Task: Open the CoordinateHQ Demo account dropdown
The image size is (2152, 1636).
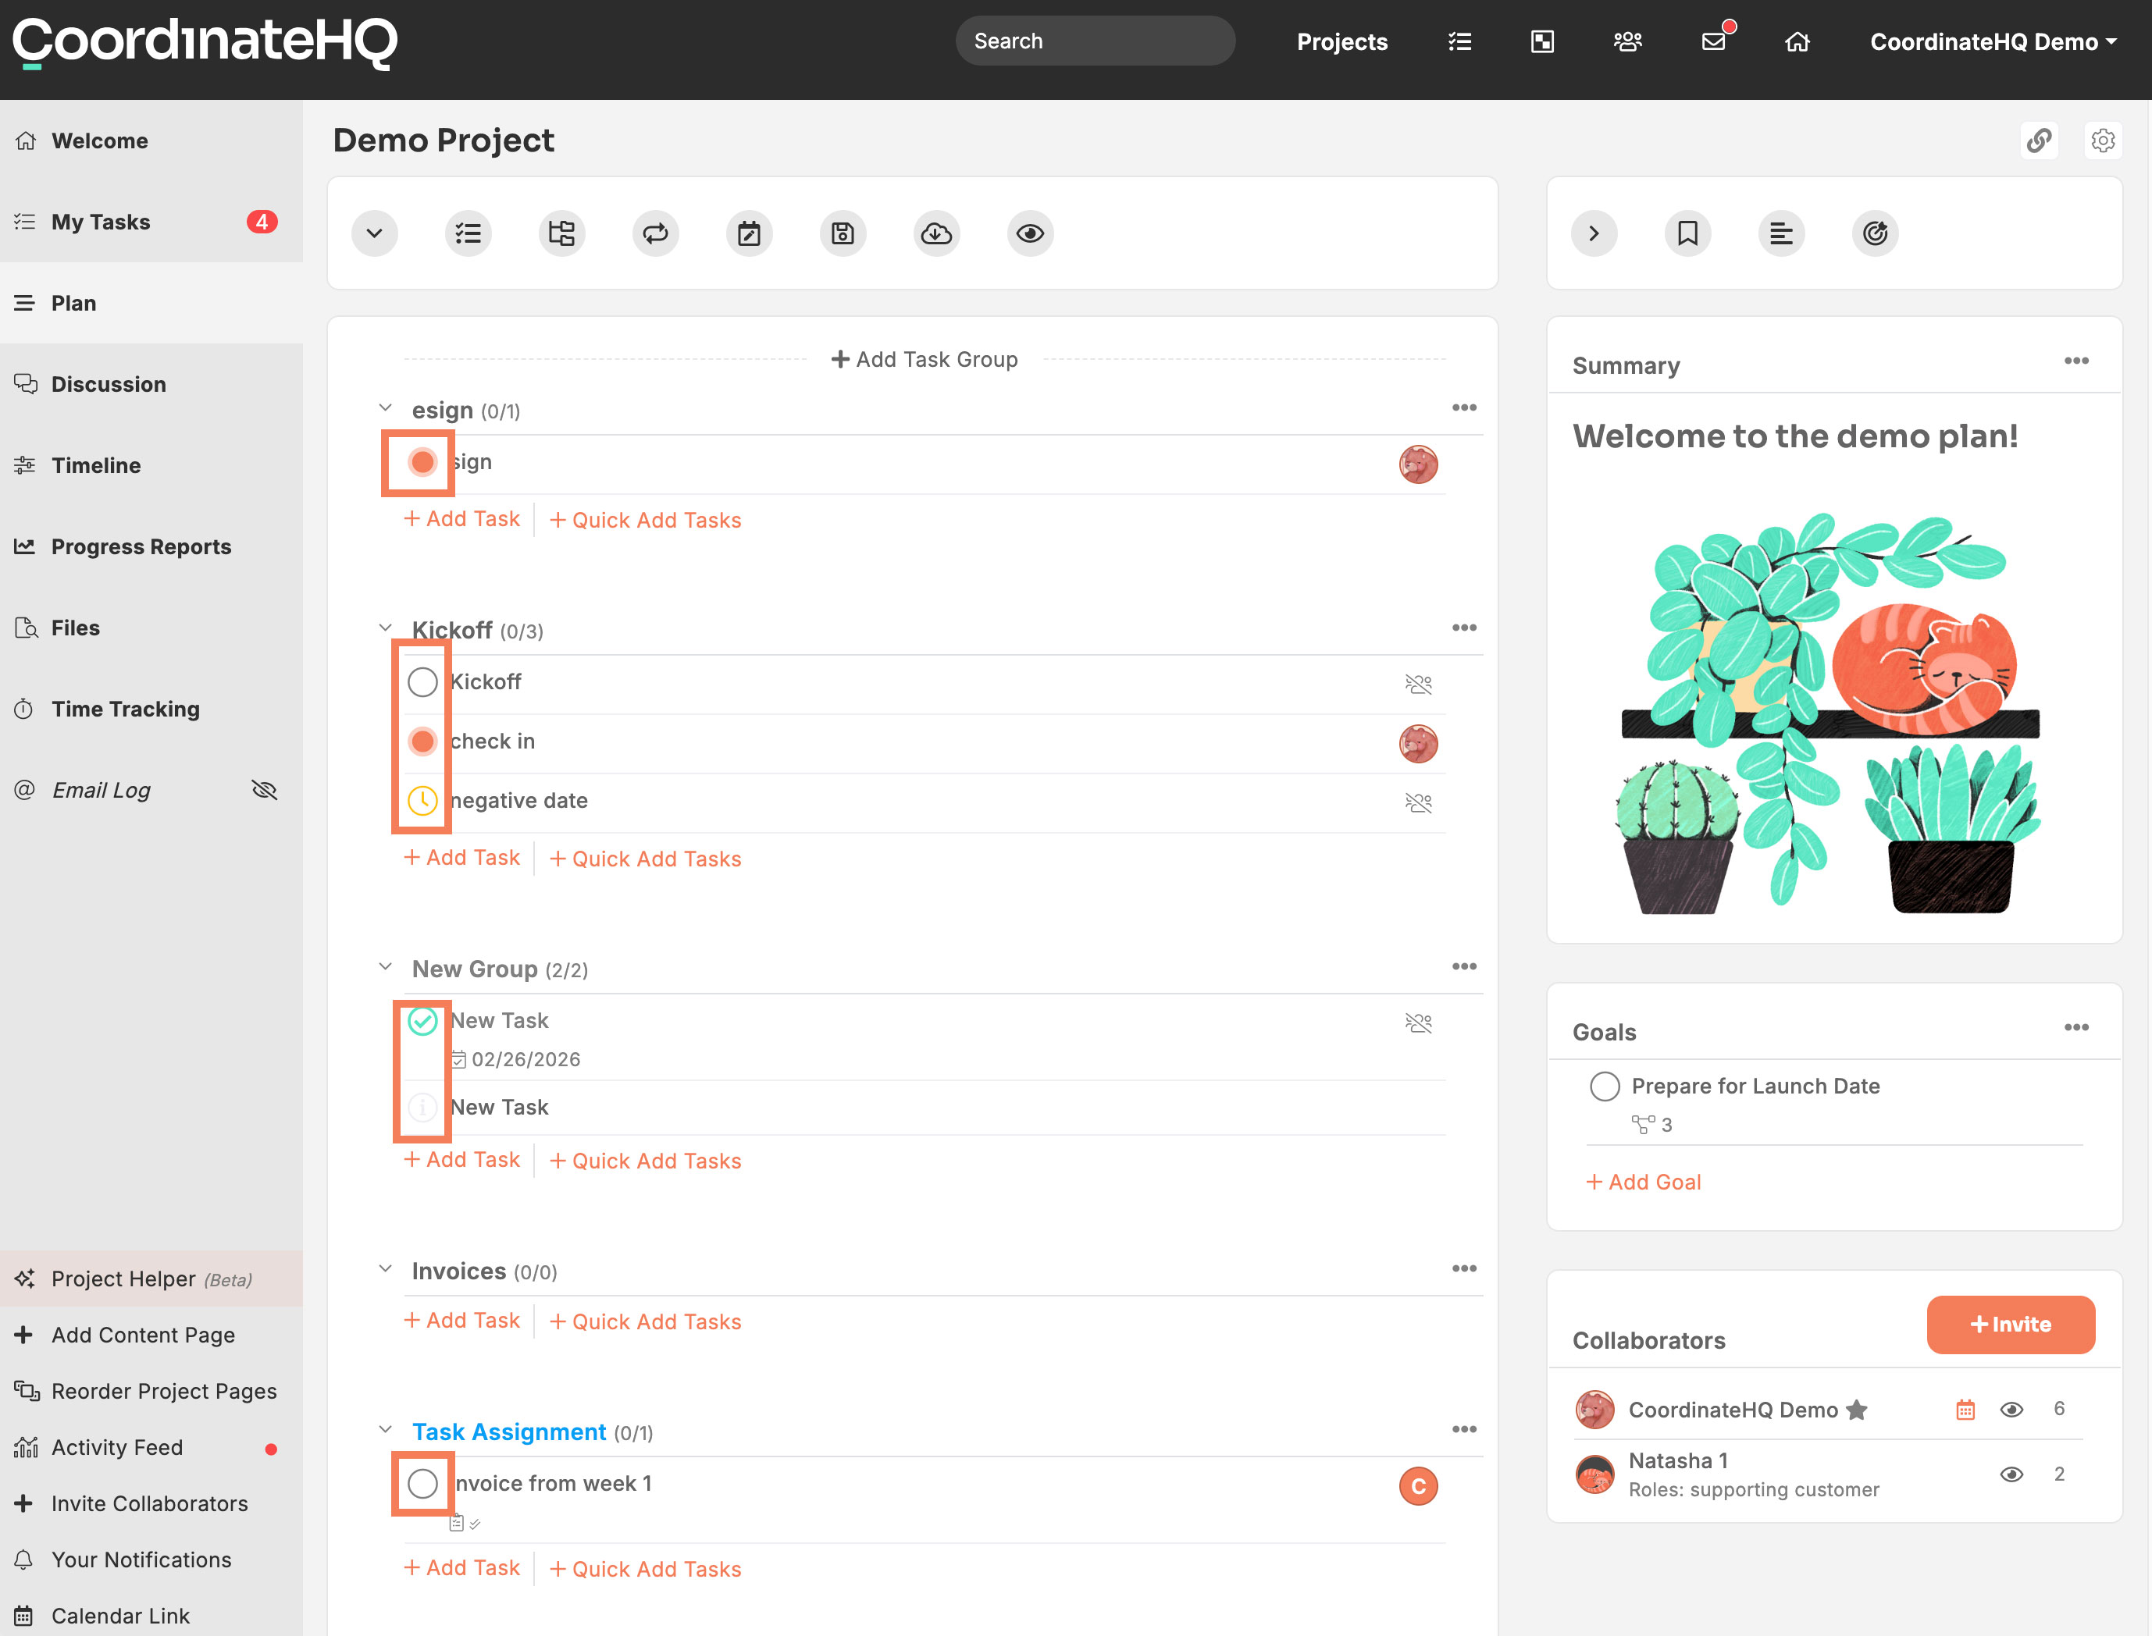Action: click(1993, 42)
